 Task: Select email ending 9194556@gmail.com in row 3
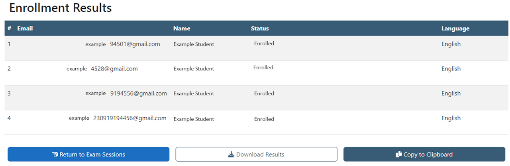click(x=138, y=93)
